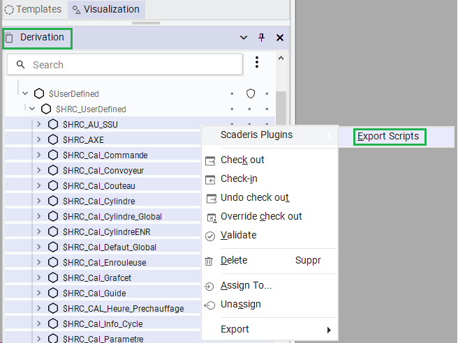Select Check-in from the context menu
Image resolution: width=458 pixels, height=343 pixels.
pyautogui.click(x=239, y=178)
